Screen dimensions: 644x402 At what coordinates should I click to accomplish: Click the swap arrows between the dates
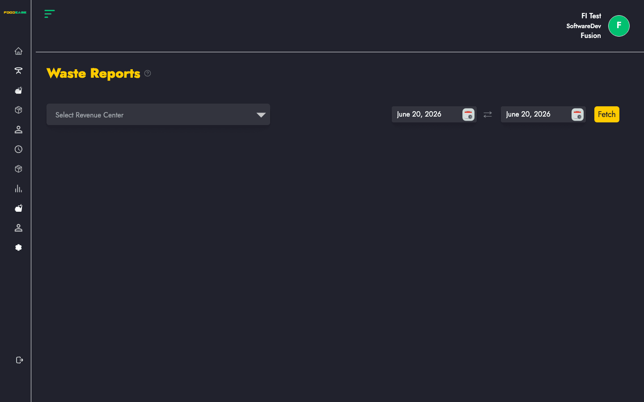tap(487, 115)
